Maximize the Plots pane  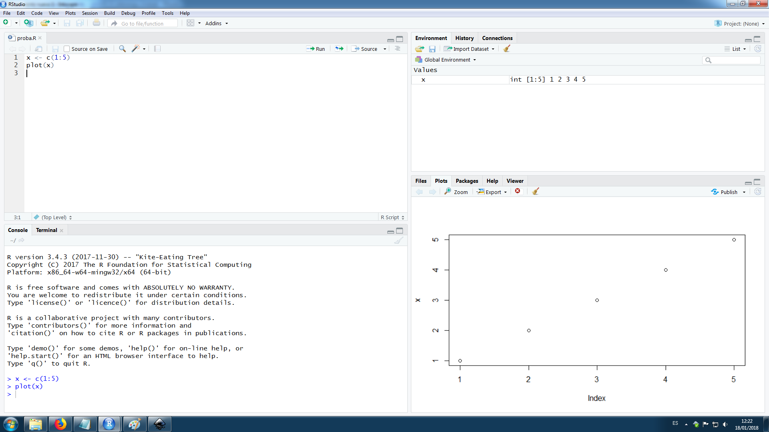[x=757, y=182]
